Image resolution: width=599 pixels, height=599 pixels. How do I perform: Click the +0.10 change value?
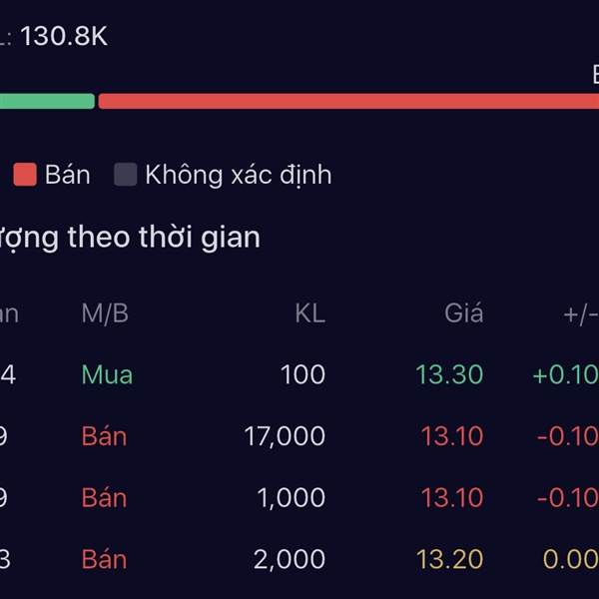click(x=565, y=375)
